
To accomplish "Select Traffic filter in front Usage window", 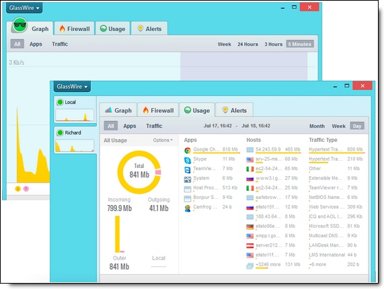I will [154, 126].
